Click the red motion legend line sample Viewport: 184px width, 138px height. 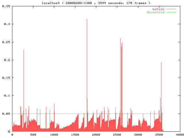pyautogui.click(x=171, y=9)
